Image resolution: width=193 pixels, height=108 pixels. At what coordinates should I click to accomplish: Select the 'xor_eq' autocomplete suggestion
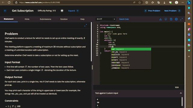[x=131, y=52]
